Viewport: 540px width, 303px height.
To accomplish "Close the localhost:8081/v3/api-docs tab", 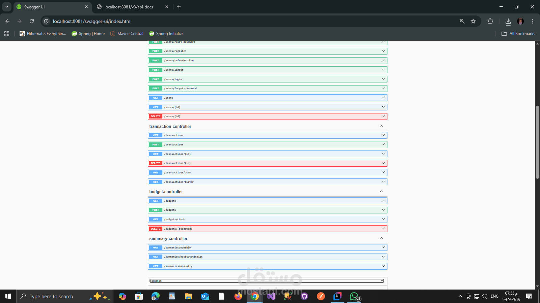I will (x=167, y=7).
